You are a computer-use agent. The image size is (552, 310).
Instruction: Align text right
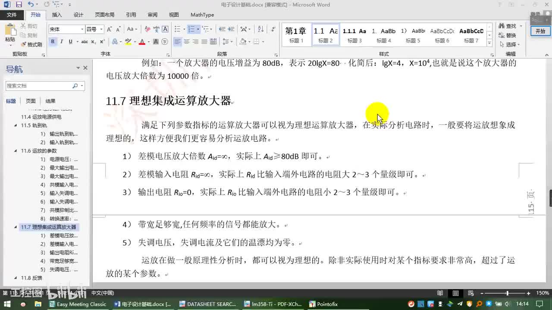[195, 42]
